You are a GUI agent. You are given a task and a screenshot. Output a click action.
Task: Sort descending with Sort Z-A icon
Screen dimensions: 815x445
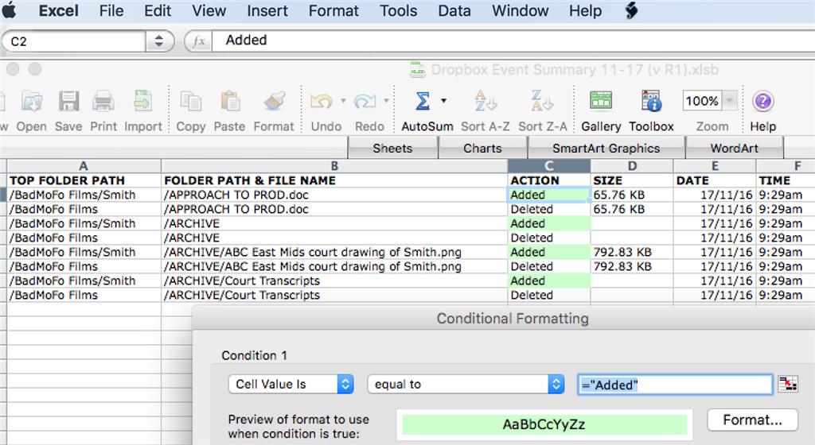coord(542,101)
